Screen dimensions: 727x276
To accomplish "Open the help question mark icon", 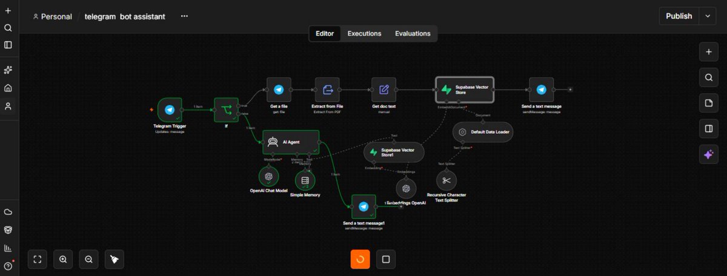I will pyautogui.click(x=8, y=266).
